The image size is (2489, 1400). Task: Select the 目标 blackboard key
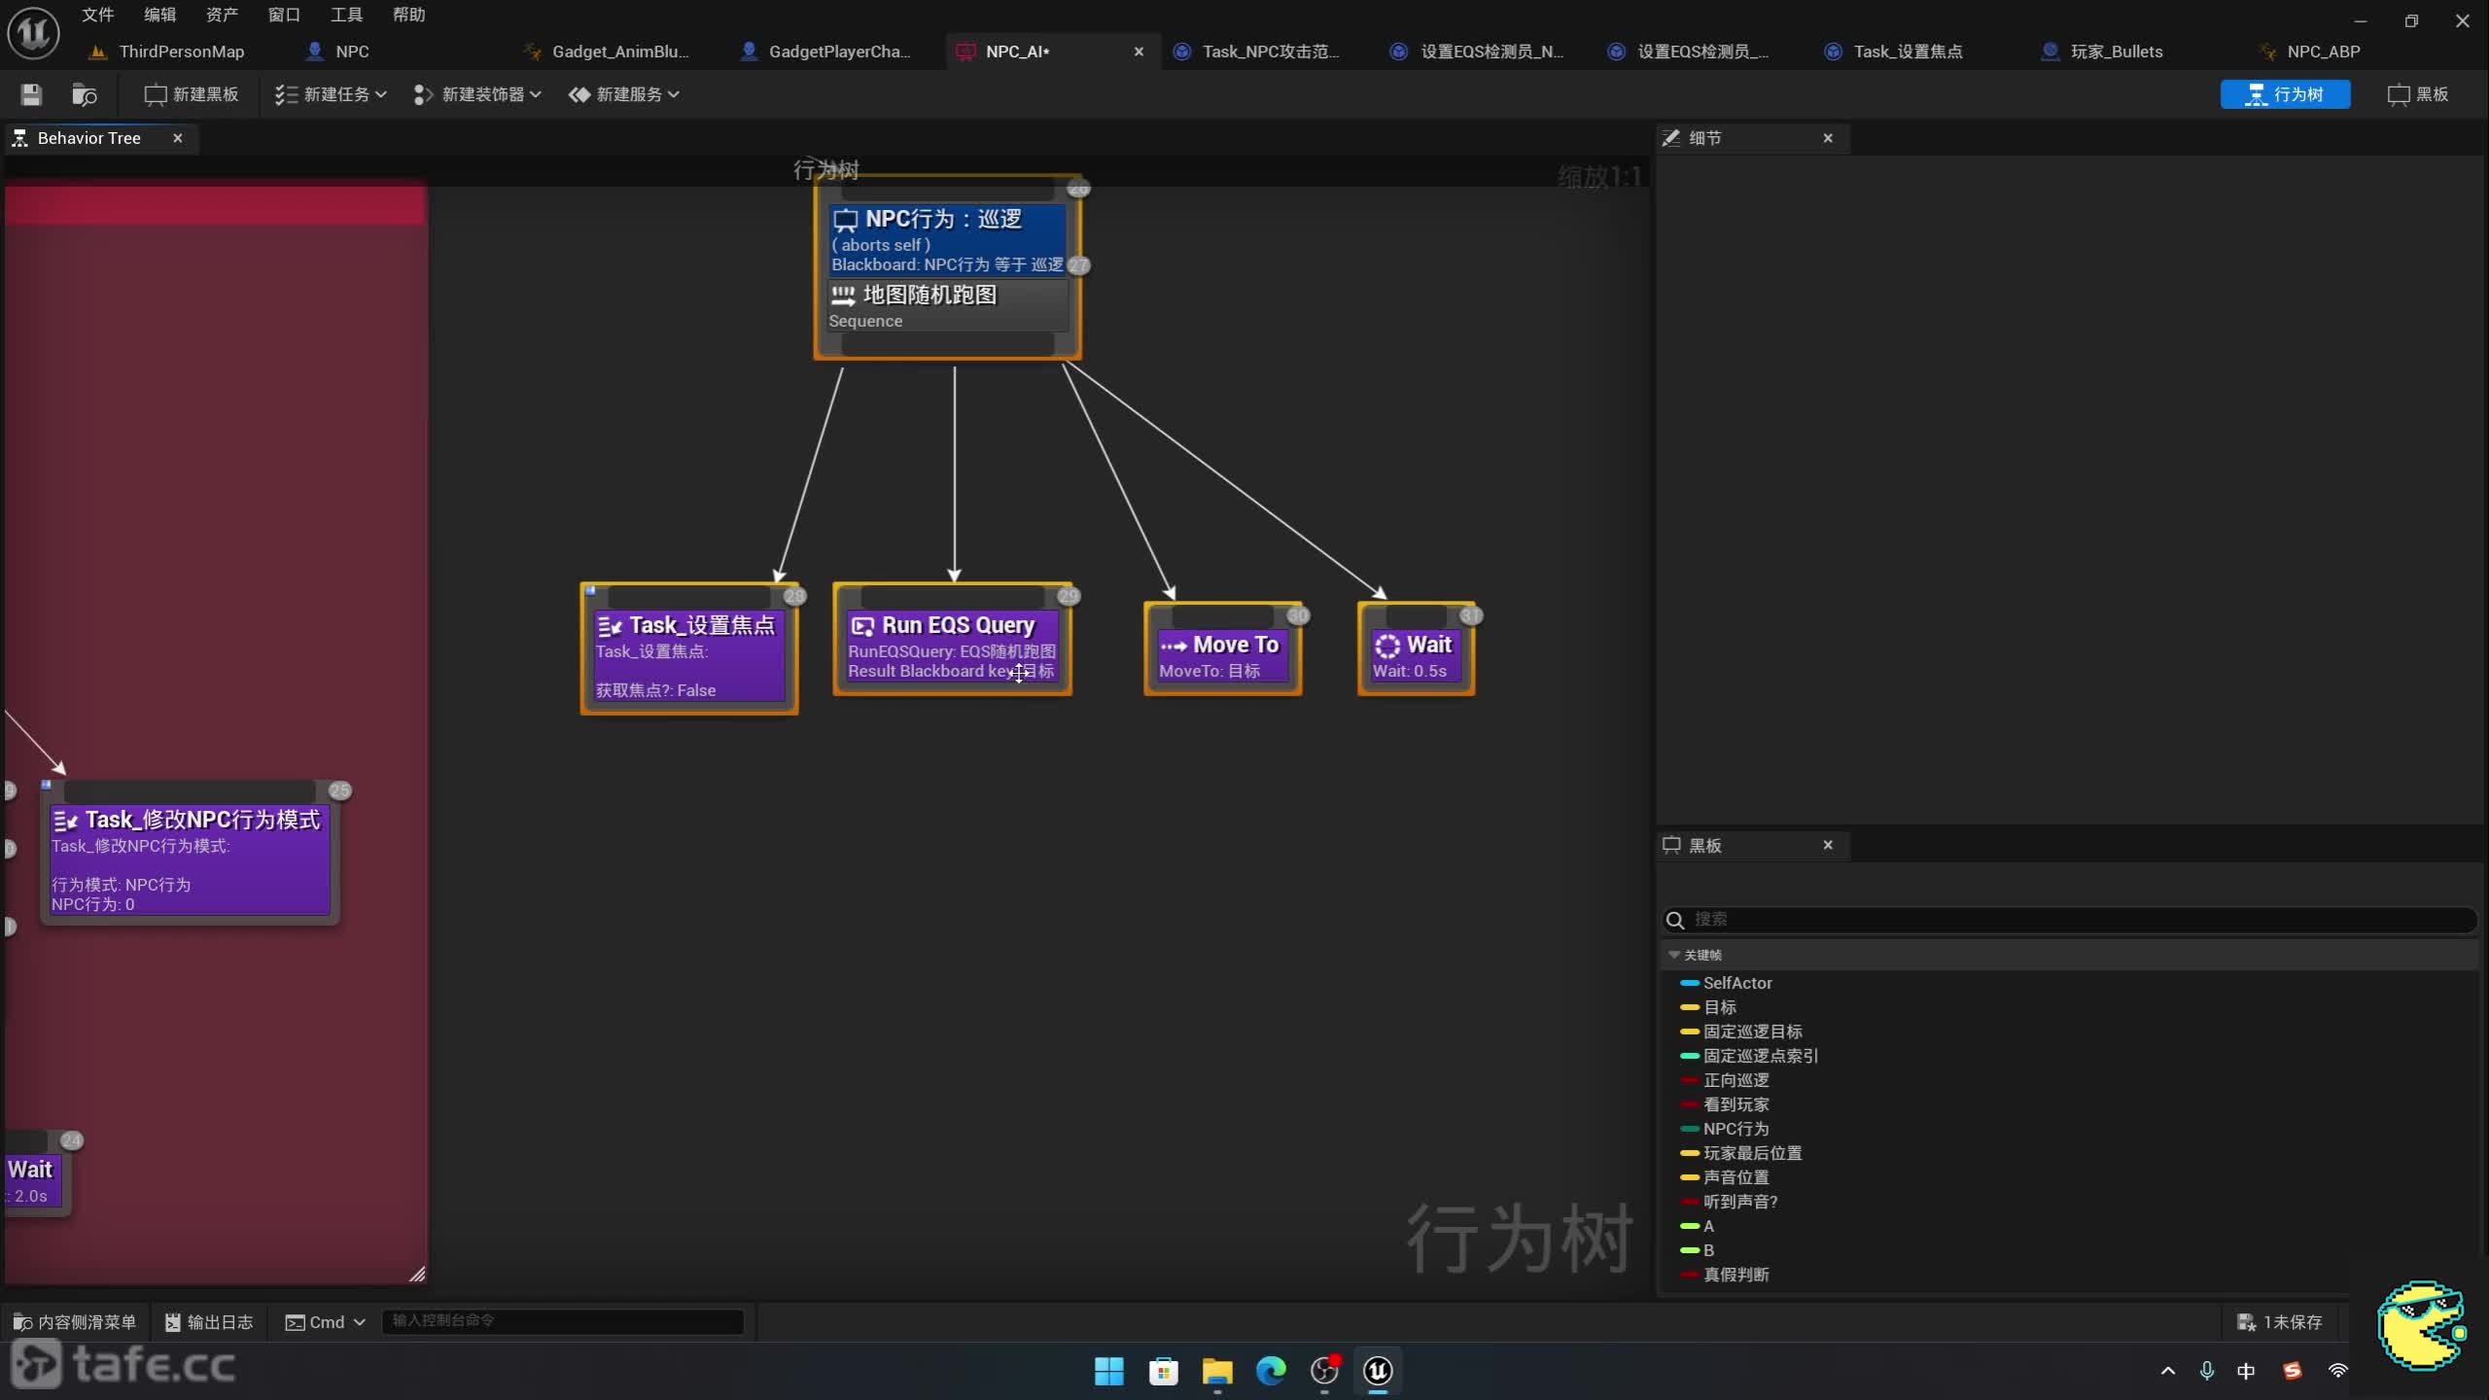(x=1719, y=1007)
